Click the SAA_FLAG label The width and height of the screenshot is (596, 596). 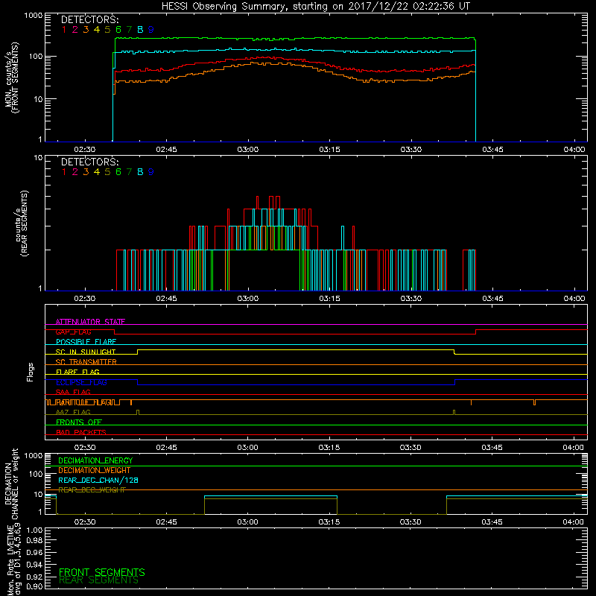[x=73, y=392]
